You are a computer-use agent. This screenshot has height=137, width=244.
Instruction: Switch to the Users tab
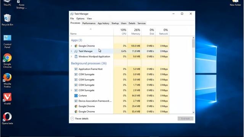click(x=124, y=23)
